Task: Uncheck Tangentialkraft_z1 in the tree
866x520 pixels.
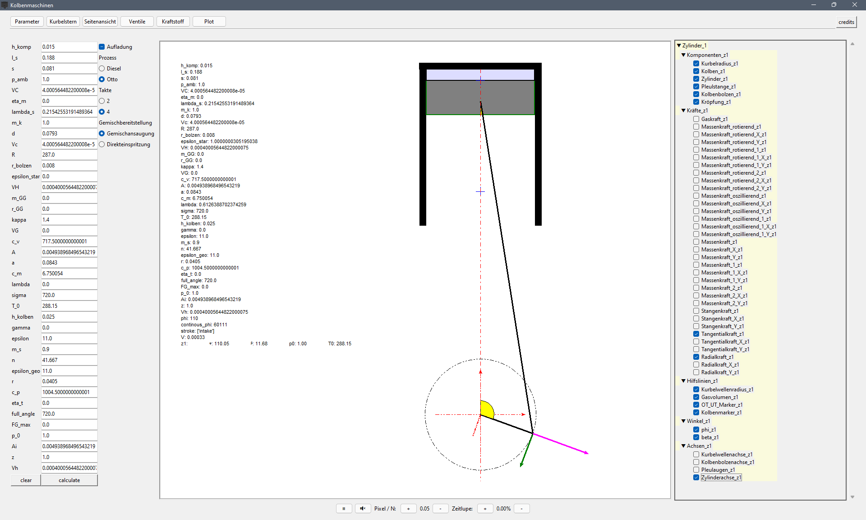Action: (x=696, y=334)
